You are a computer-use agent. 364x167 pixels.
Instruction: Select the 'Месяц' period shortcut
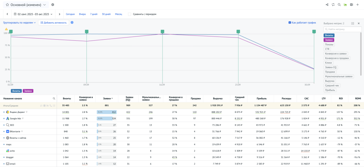(x=119, y=14)
